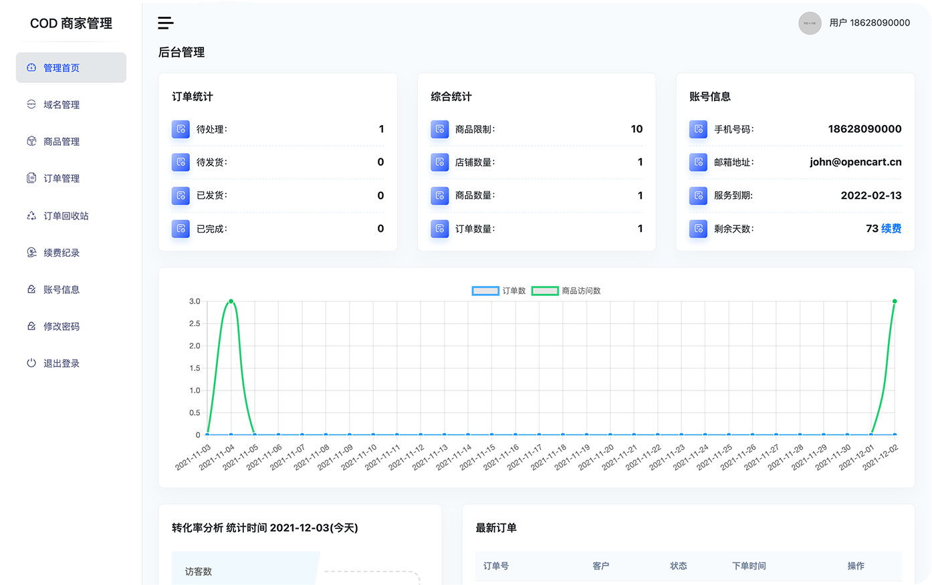
Task: Click the icon beside 待处理
Action: [181, 129]
